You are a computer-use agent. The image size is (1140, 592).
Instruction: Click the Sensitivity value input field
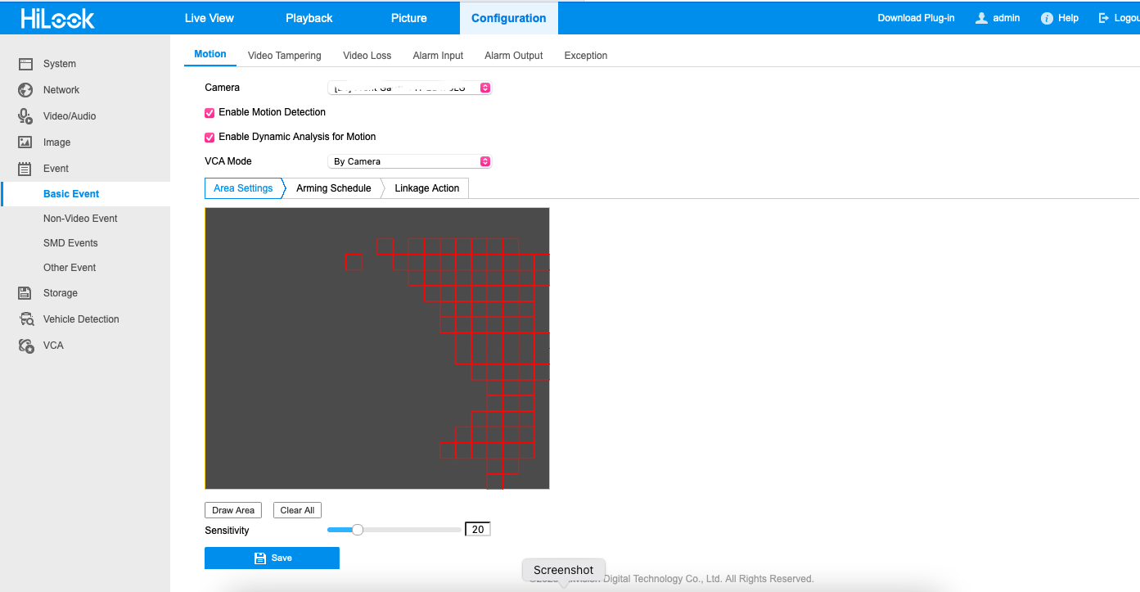coord(477,530)
